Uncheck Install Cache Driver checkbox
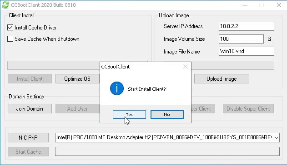Viewport: 287px width, 165px height. click(x=10, y=28)
